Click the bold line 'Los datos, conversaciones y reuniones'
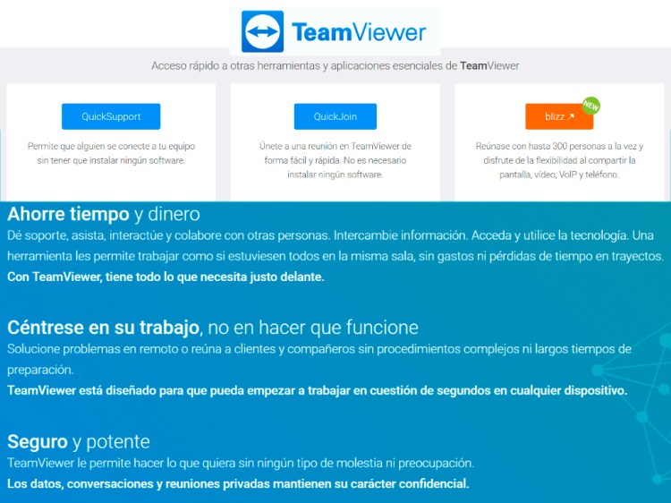 click(x=238, y=483)
